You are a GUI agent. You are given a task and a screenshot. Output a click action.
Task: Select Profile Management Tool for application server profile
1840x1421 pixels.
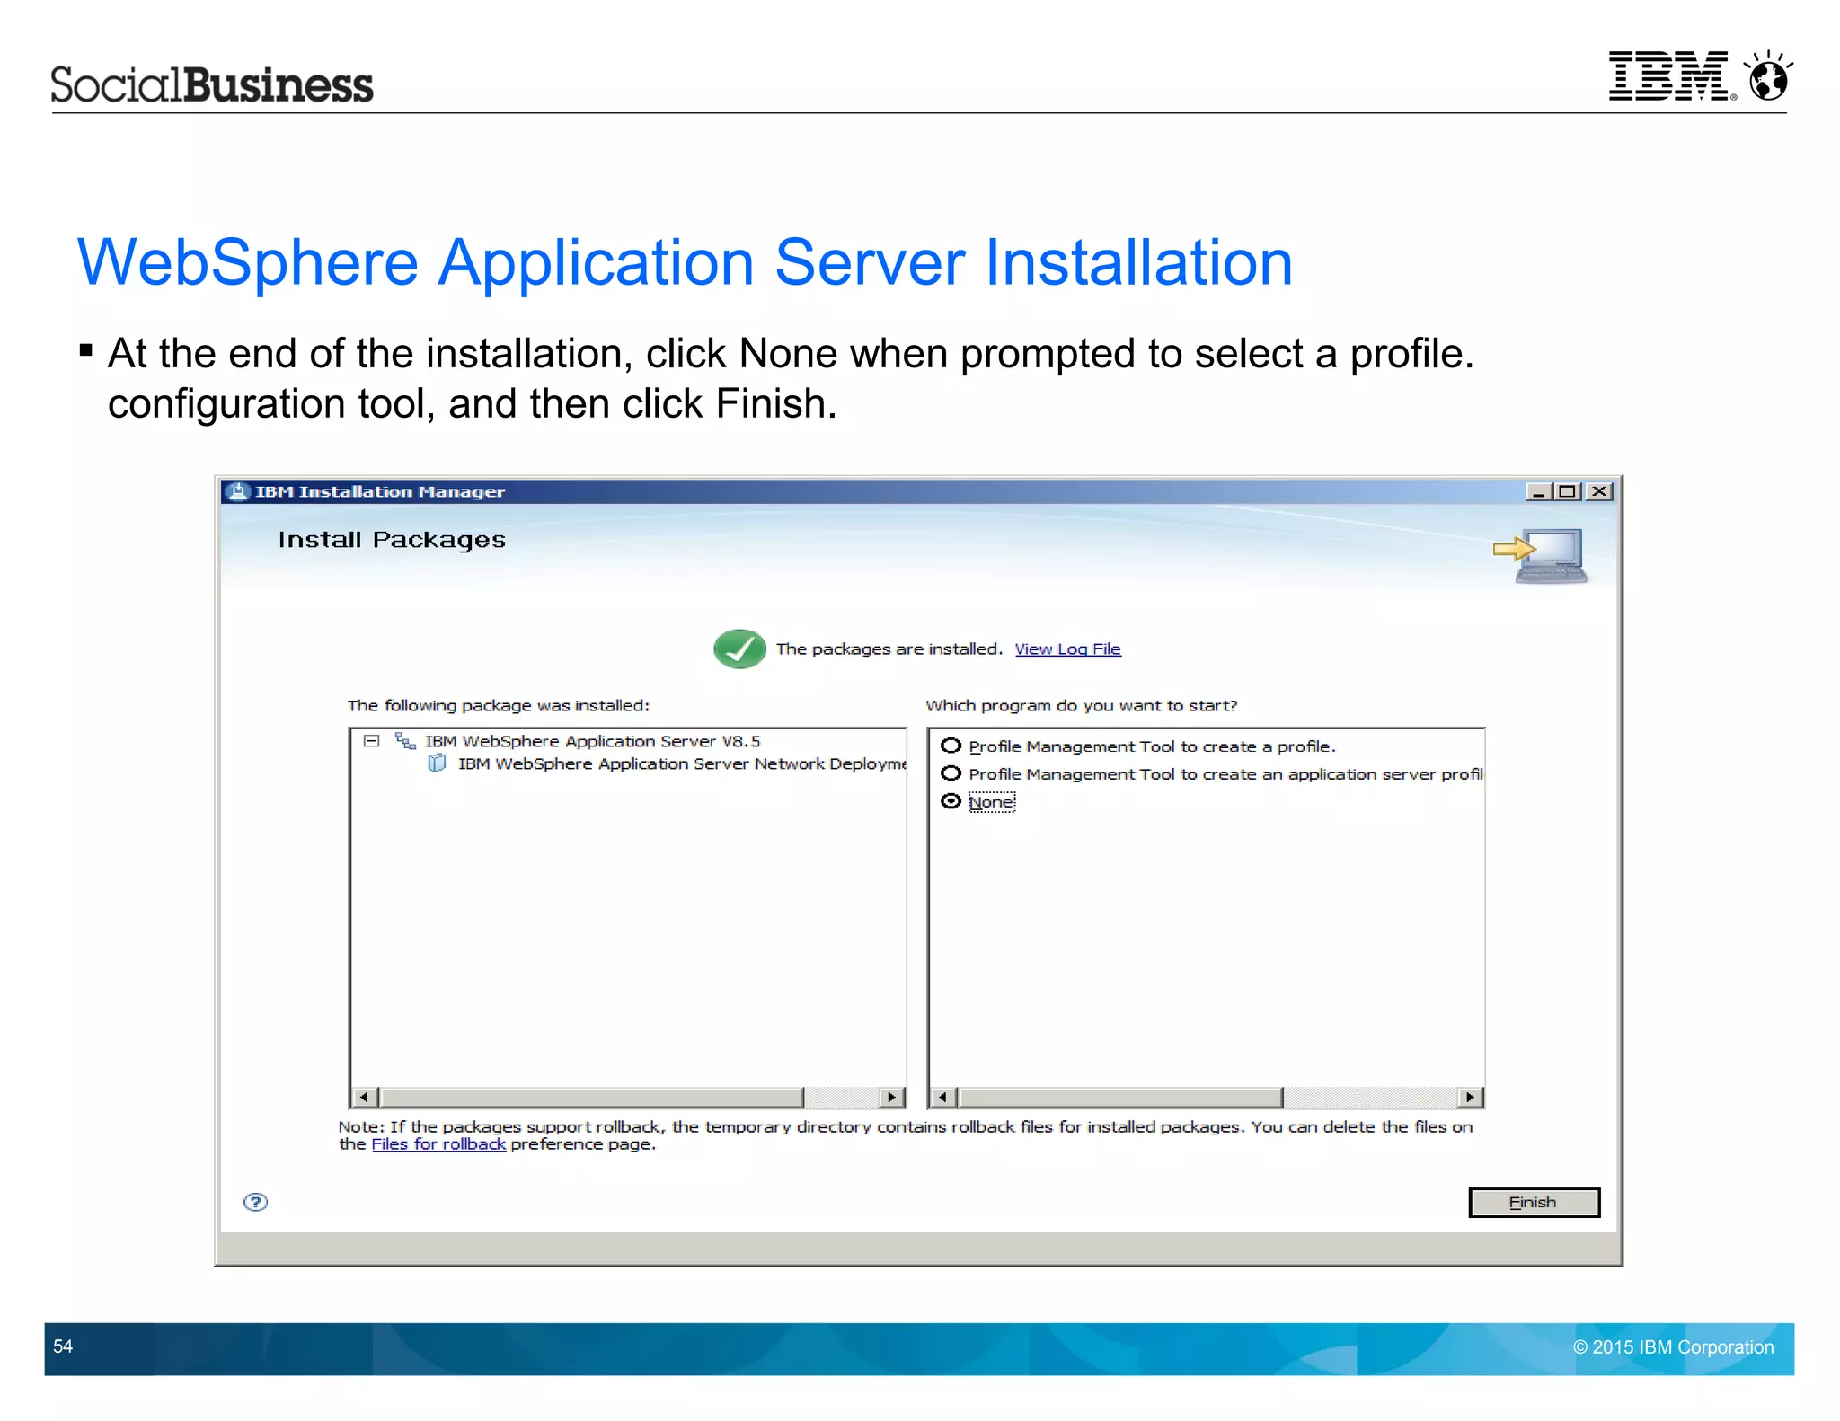(x=1211, y=773)
